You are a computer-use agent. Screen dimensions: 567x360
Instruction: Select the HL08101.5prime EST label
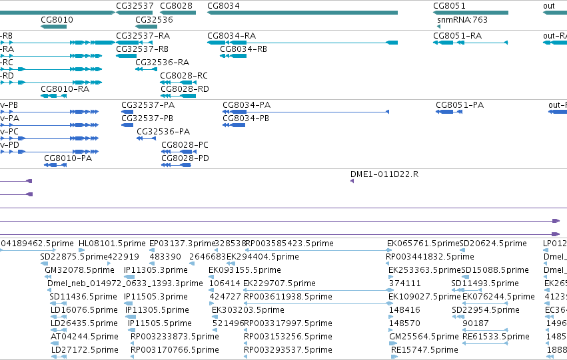click(112, 244)
